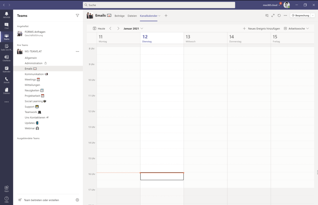
Task: Open the Emails channel
Action: 48,69
